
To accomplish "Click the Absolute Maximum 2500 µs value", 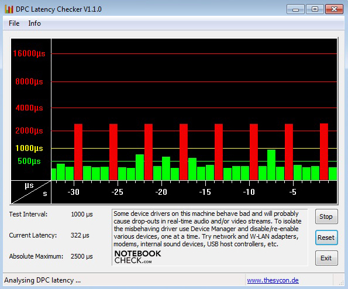I will click(x=82, y=256).
